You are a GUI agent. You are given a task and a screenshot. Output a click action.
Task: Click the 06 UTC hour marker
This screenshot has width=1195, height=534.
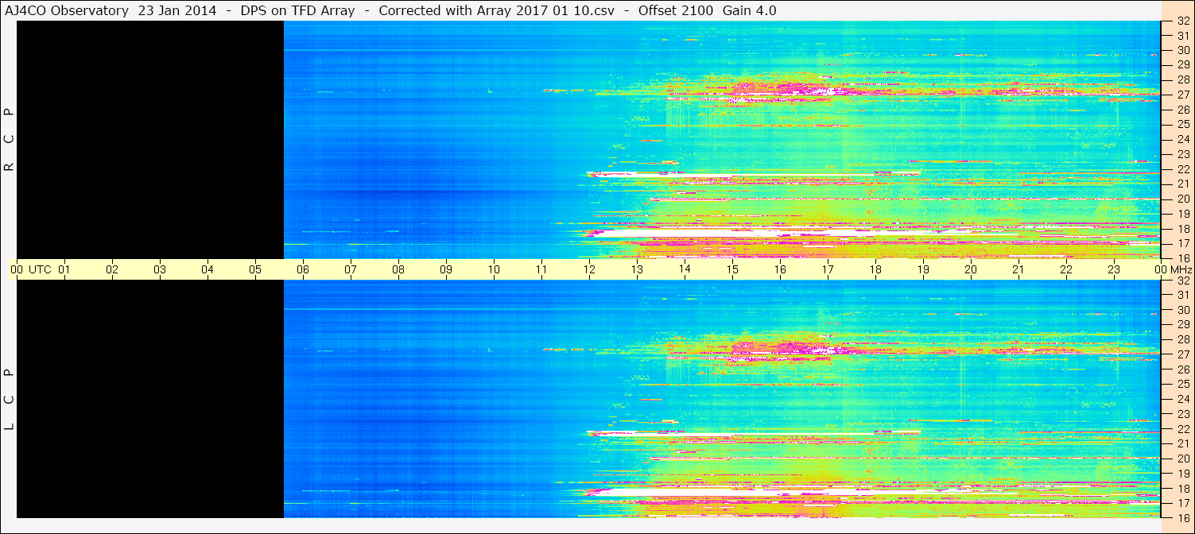(303, 269)
